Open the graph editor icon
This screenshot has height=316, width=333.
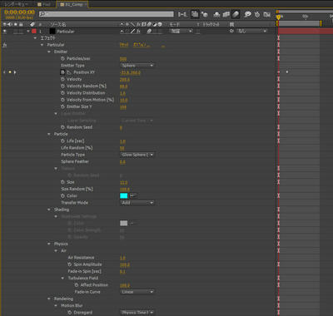(267, 14)
